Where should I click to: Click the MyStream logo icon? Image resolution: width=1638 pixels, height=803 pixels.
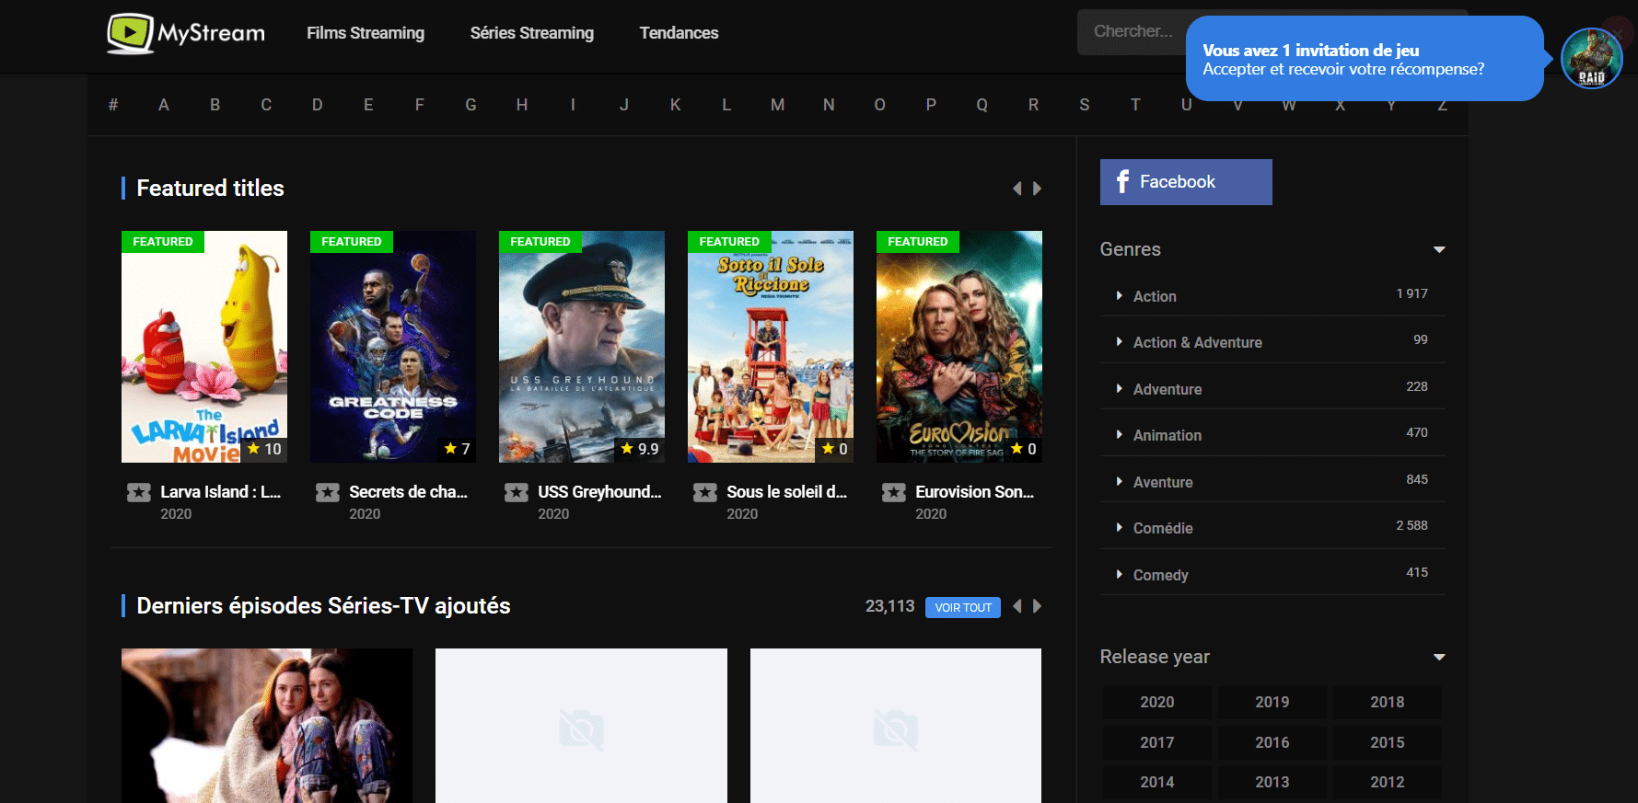tap(130, 34)
